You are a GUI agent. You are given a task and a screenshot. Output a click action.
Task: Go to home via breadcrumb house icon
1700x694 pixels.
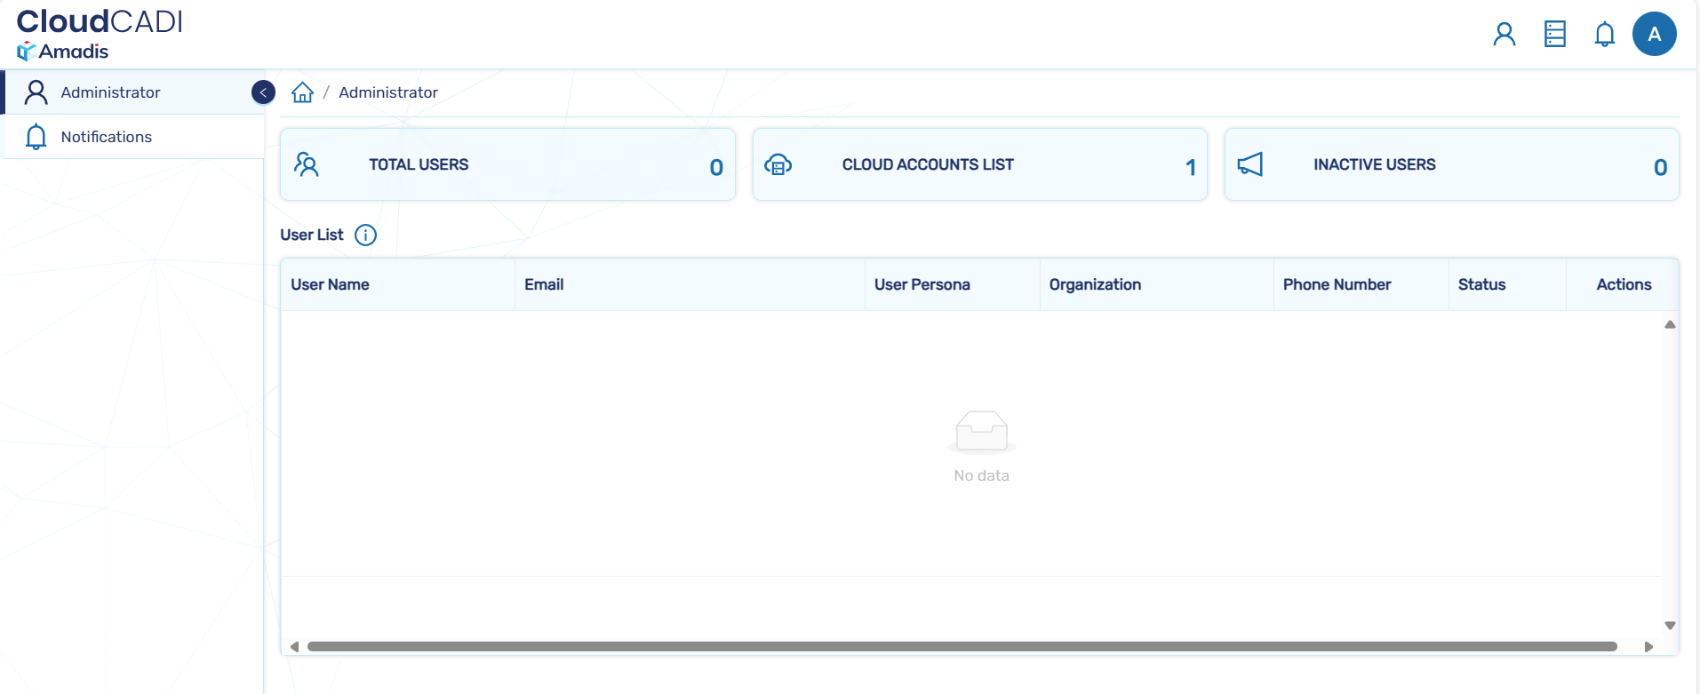pyautogui.click(x=302, y=92)
